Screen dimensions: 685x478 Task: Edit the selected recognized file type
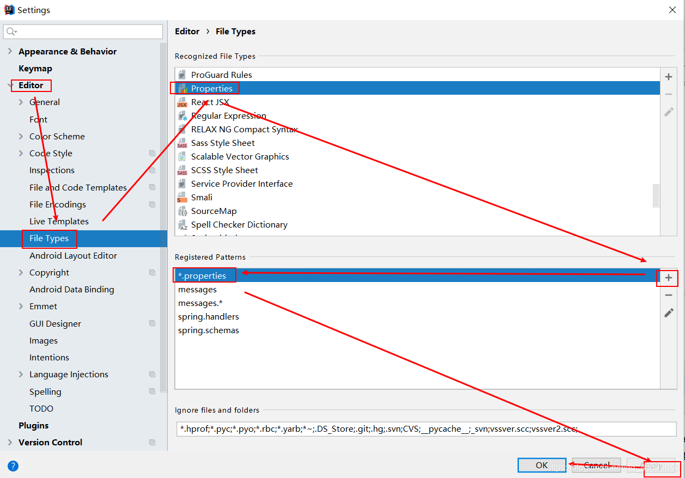pos(669,112)
